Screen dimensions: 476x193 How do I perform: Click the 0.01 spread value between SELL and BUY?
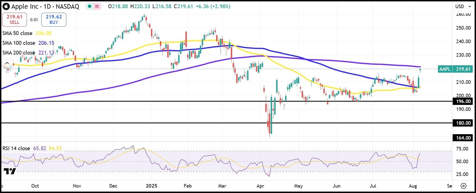[34, 19]
